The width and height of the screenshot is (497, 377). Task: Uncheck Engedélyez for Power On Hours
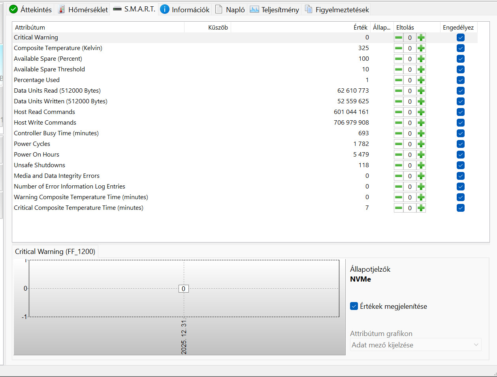[460, 155]
